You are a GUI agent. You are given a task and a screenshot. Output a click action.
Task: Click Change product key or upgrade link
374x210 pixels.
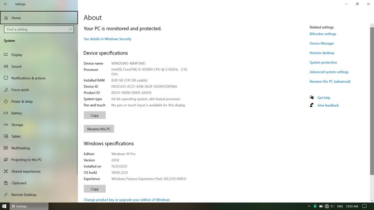point(127,200)
